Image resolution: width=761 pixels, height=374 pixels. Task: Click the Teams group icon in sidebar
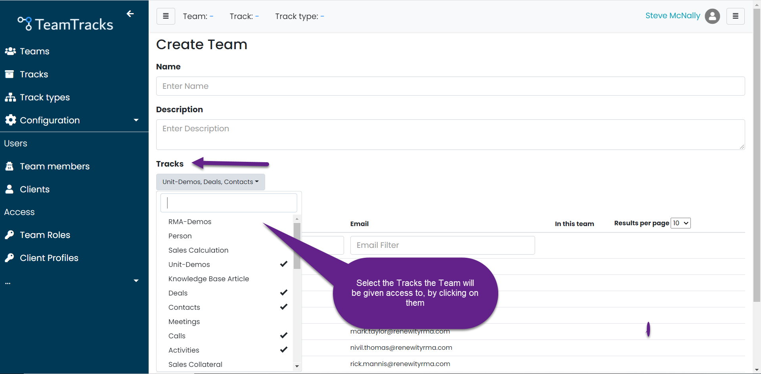10,51
